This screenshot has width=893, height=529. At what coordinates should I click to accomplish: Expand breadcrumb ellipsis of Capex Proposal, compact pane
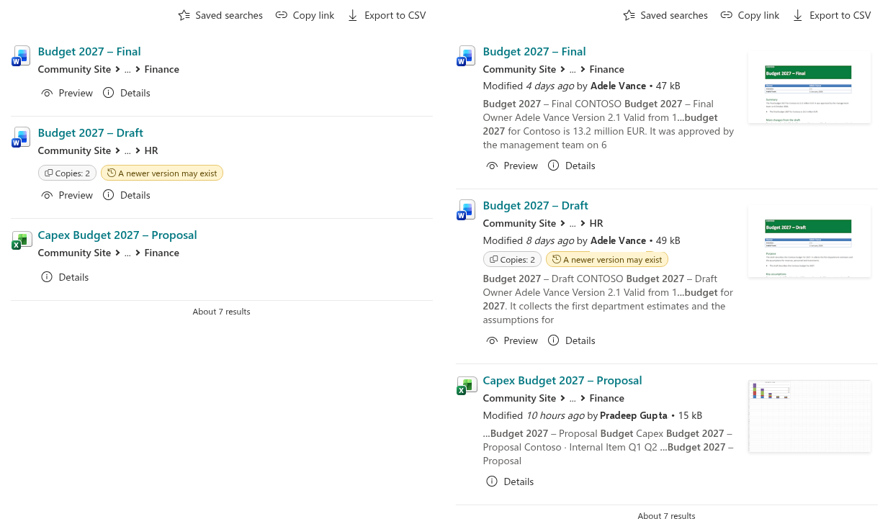tap(127, 253)
